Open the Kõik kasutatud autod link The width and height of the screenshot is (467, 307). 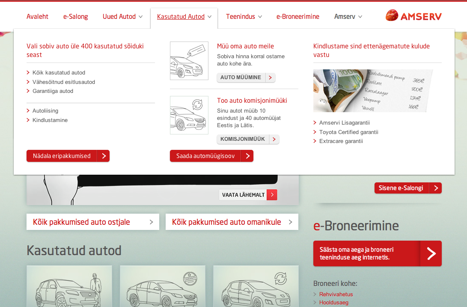pyautogui.click(x=59, y=73)
